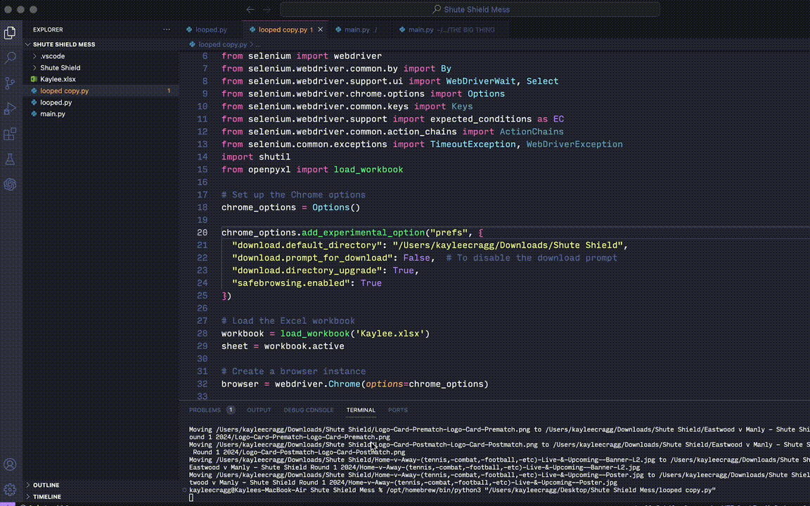This screenshot has width=810, height=506.
Task: Open the Accounts icon in activity bar
Action: click(10, 465)
